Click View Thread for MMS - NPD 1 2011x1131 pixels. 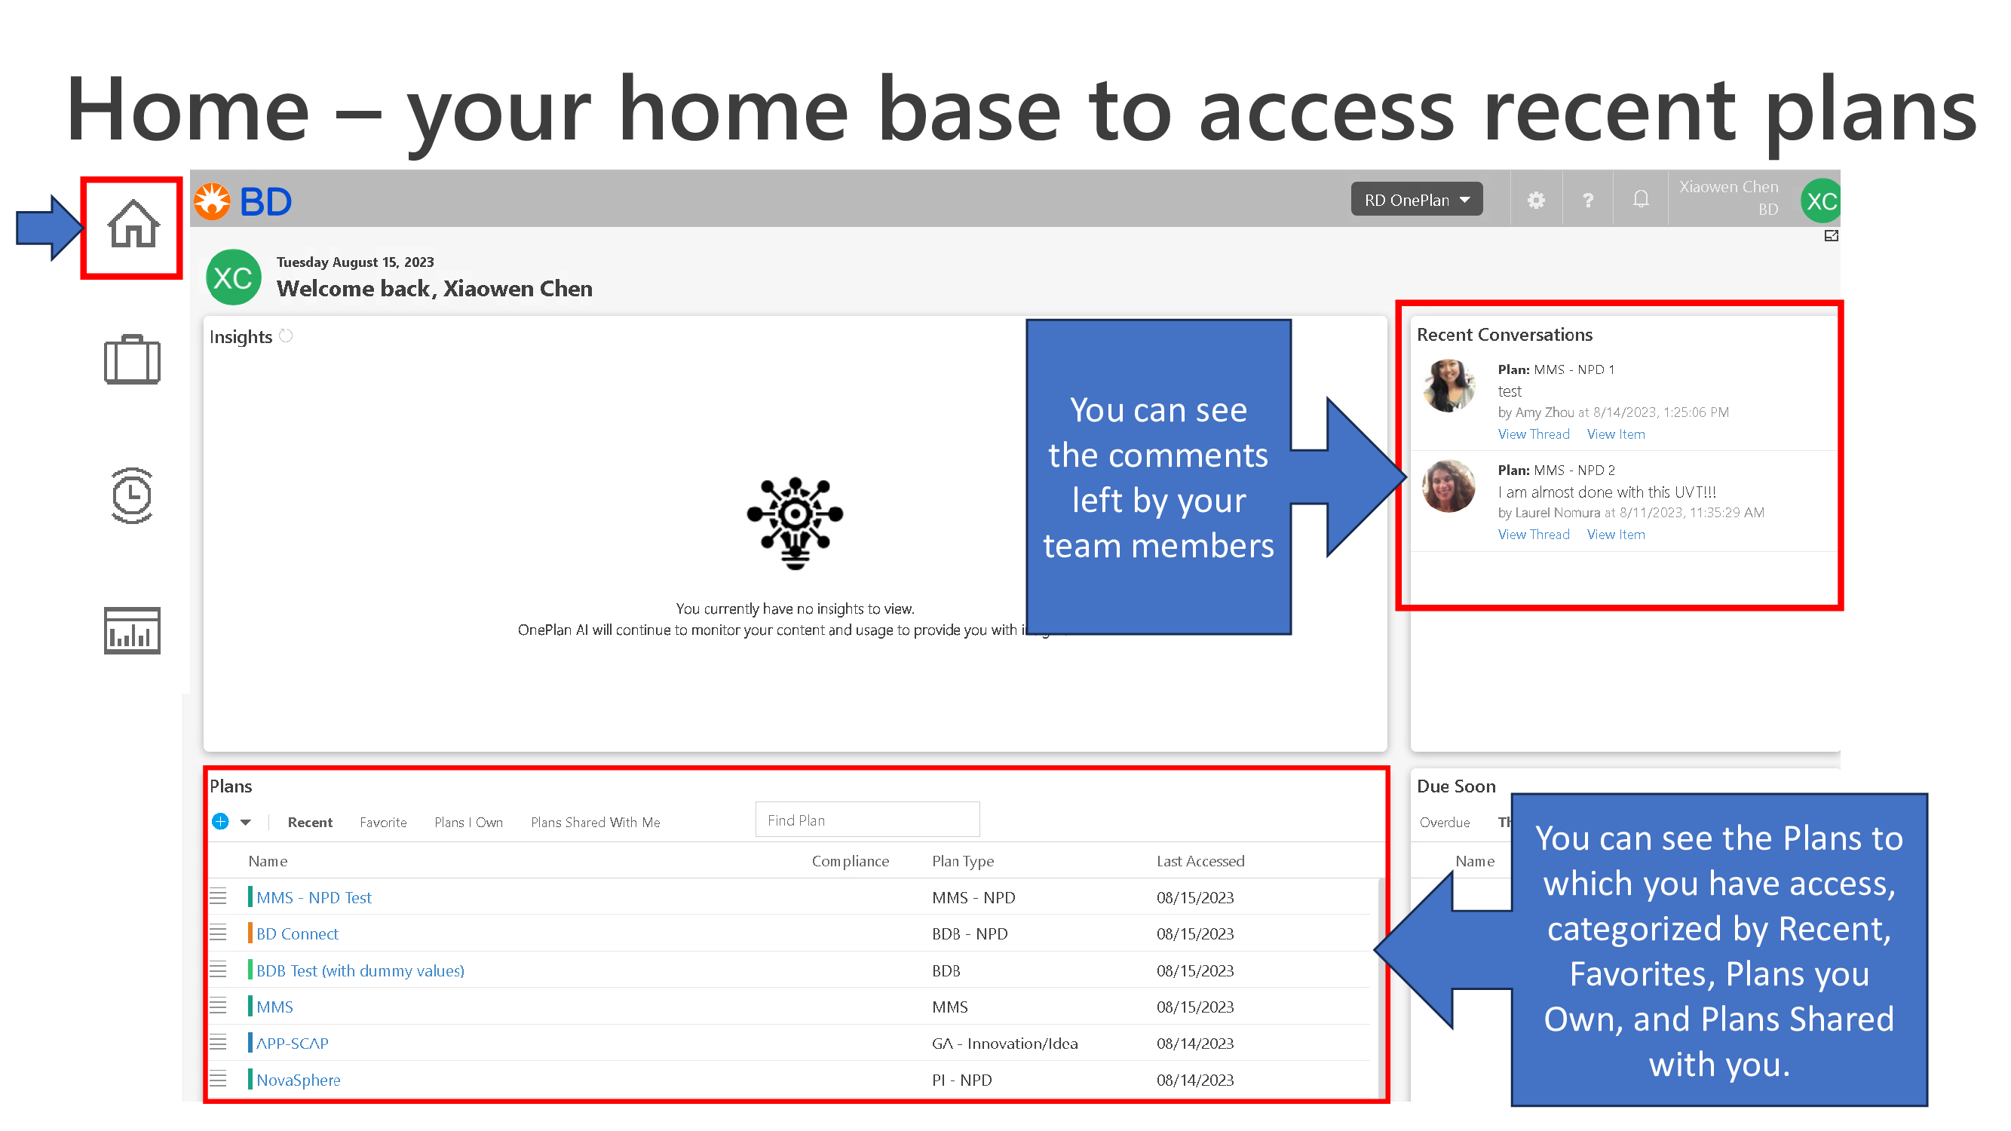pyautogui.click(x=1533, y=434)
